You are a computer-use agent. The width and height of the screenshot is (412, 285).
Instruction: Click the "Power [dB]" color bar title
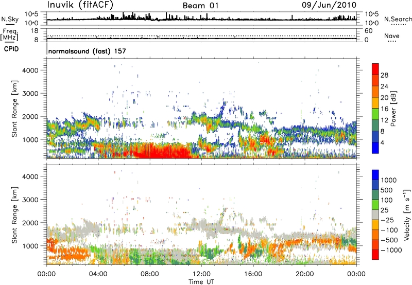click(393, 109)
